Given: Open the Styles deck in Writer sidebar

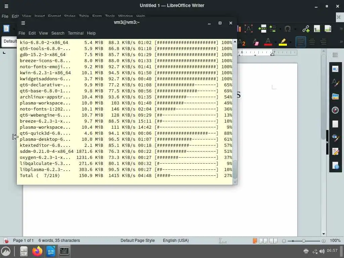Looking at the screenshot, I should [335, 83].
